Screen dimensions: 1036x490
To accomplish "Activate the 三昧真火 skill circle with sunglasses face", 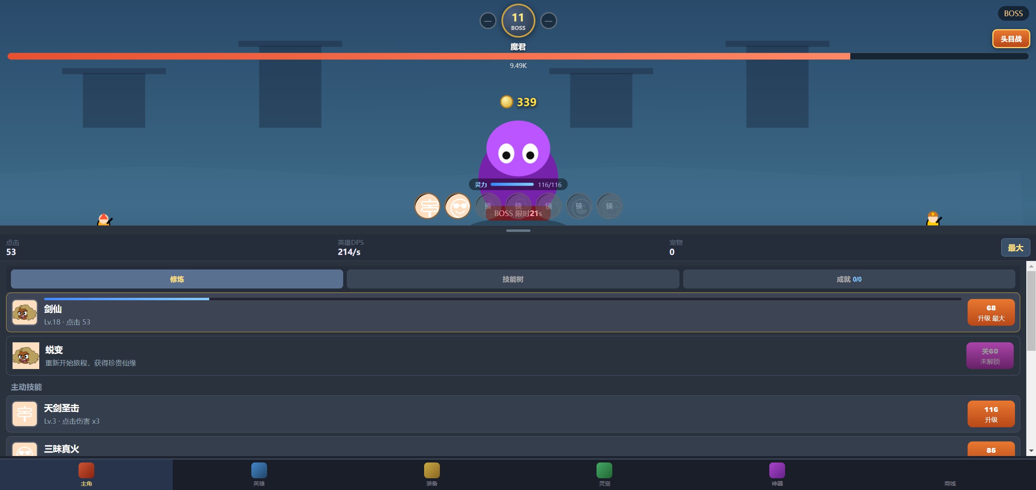I will (x=458, y=206).
